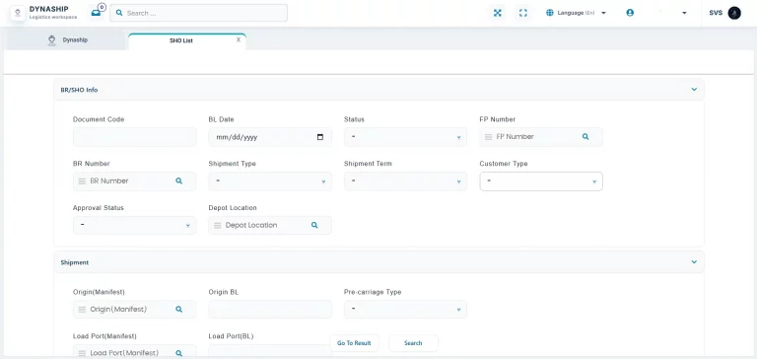Open the BL Date calendar picker icon
The height and width of the screenshot is (359, 757).
320,137
